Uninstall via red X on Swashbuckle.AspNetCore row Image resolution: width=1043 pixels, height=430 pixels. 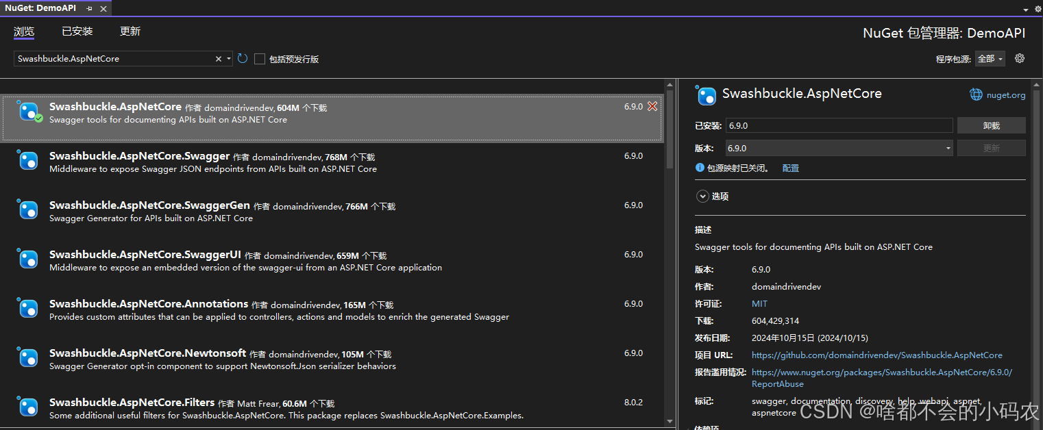tap(652, 106)
